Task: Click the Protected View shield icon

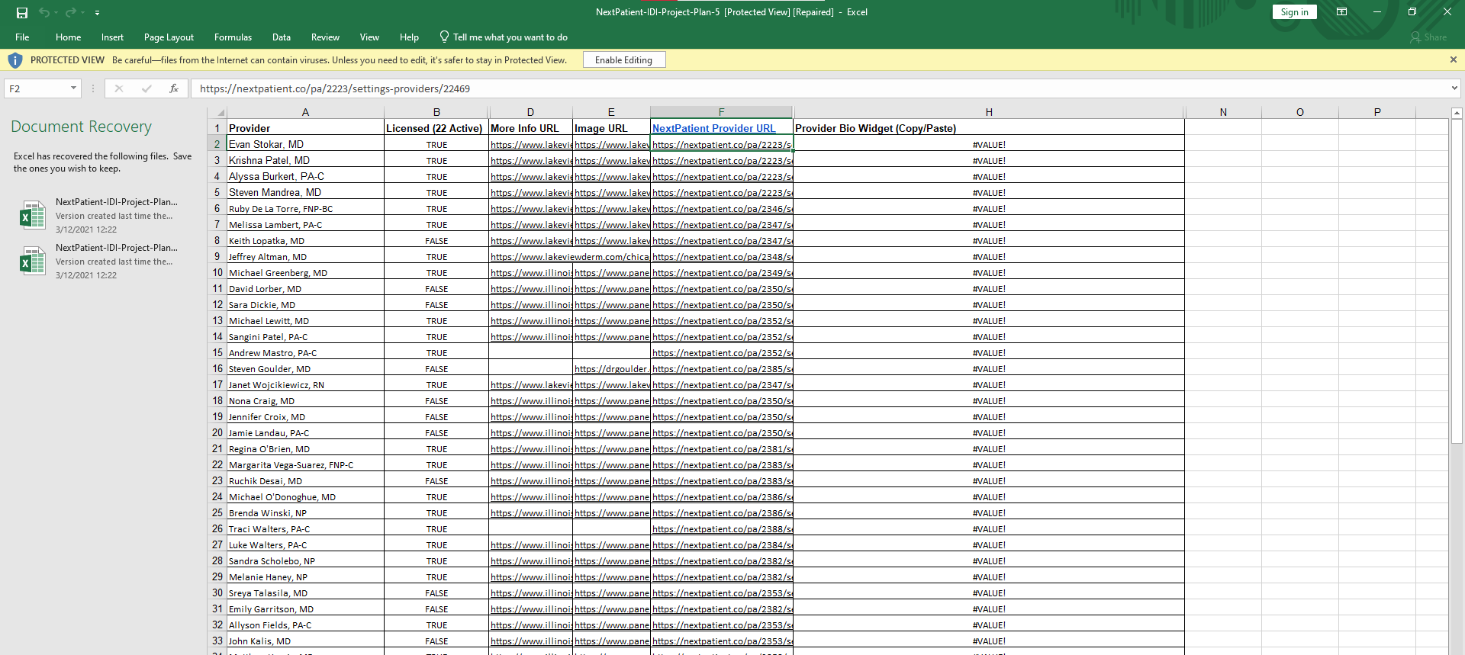Action: coord(14,59)
